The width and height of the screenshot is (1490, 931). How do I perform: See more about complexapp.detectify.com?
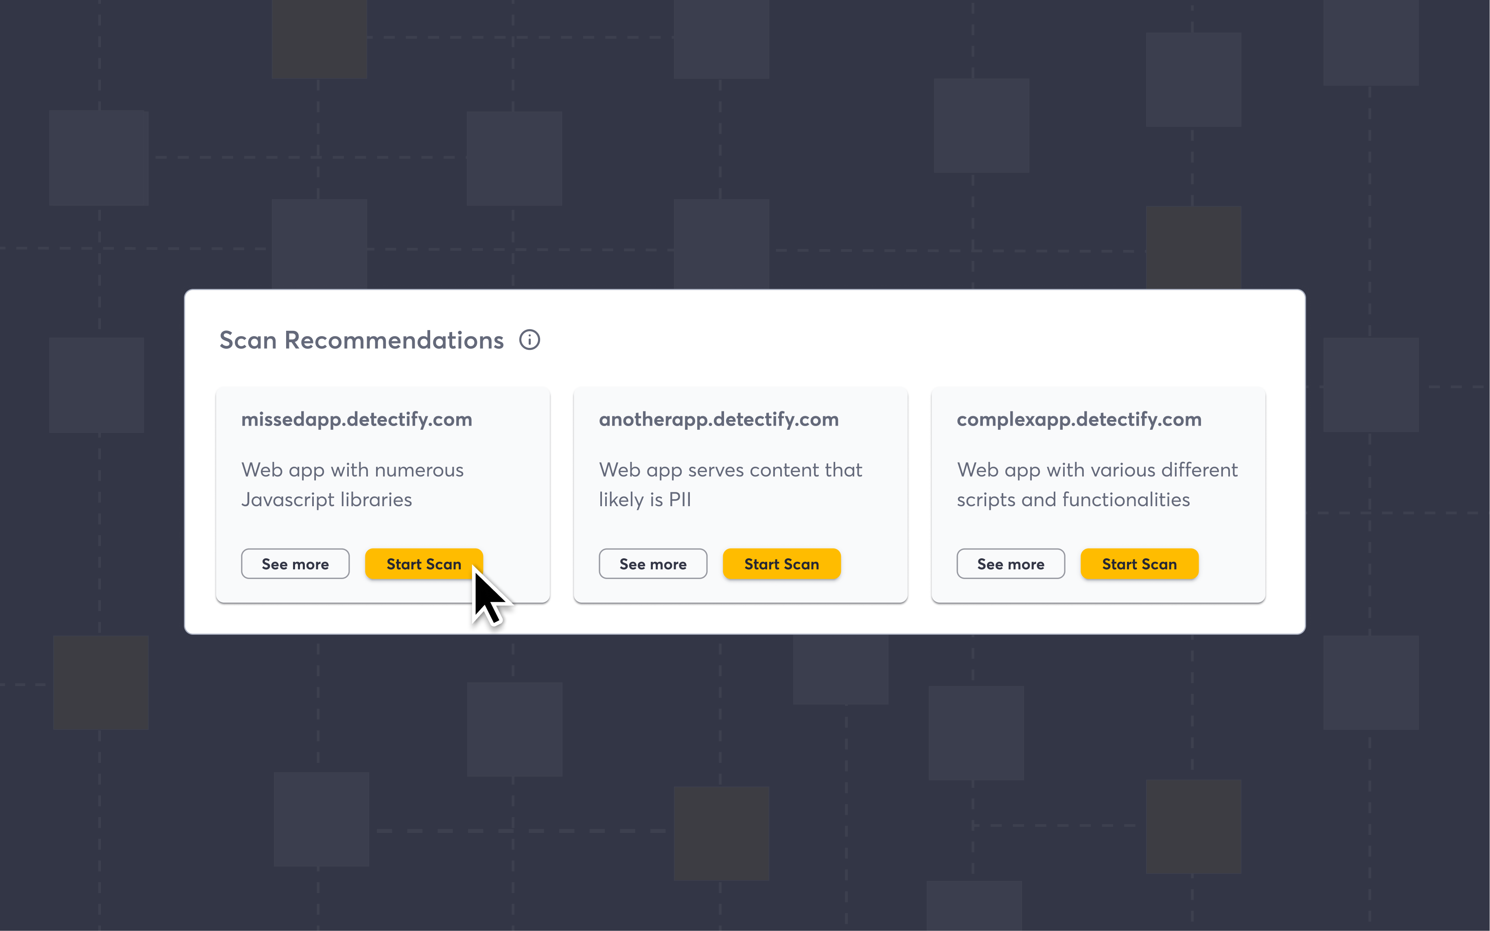coord(1011,564)
